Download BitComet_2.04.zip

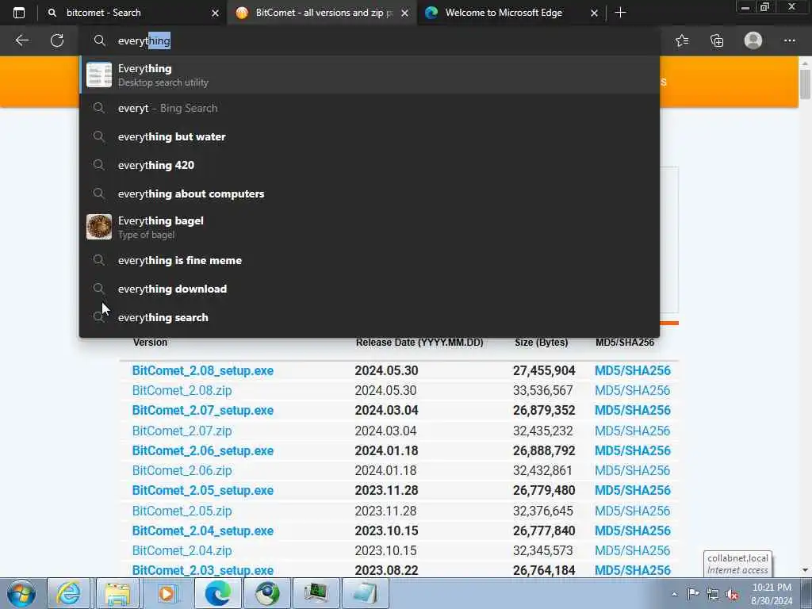tap(182, 550)
